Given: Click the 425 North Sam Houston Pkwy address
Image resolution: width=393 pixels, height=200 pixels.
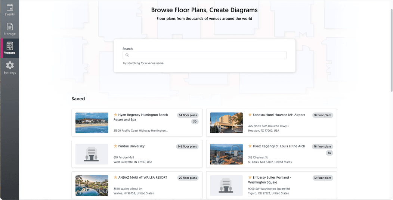Looking at the screenshot, I should [x=269, y=128].
